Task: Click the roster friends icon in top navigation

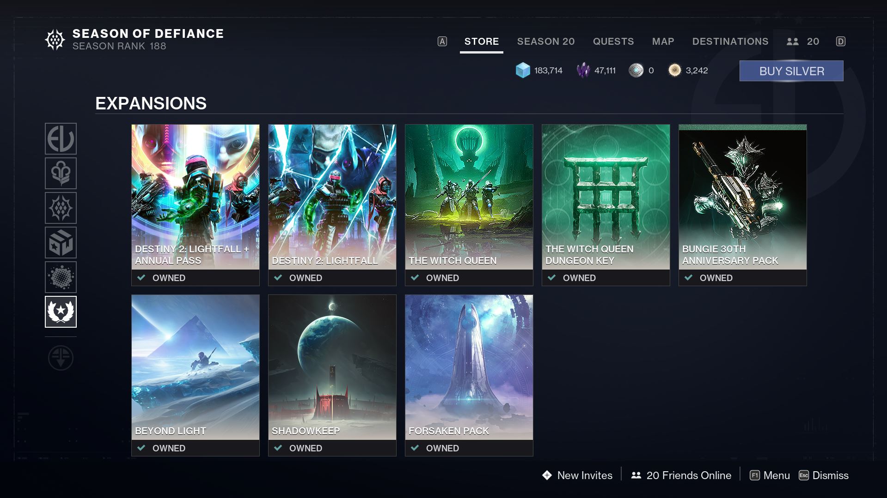Action: [x=793, y=42]
